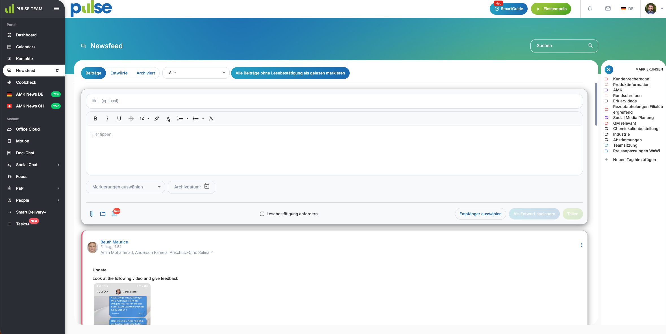
Task: Click the Empfänger auswählen button
Action: click(480, 214)
